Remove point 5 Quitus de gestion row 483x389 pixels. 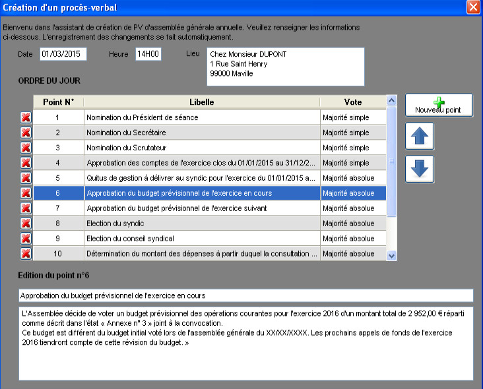click(x=26, y=178)
